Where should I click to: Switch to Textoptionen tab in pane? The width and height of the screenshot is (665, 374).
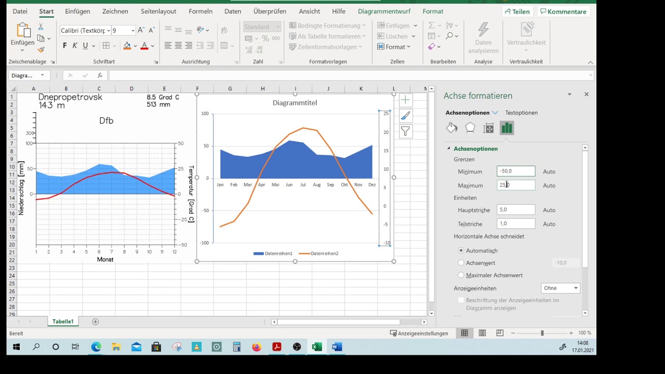pos(522,113)
